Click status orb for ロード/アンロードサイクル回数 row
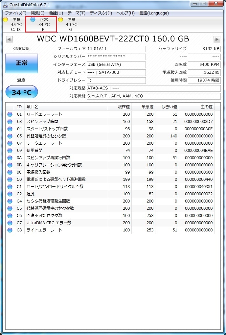The width and height of the screenshot is (226, 335). [x=10, y=187]
